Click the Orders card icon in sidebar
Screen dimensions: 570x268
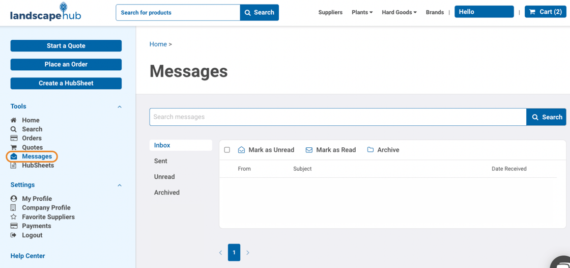click(x=14, y=138)
